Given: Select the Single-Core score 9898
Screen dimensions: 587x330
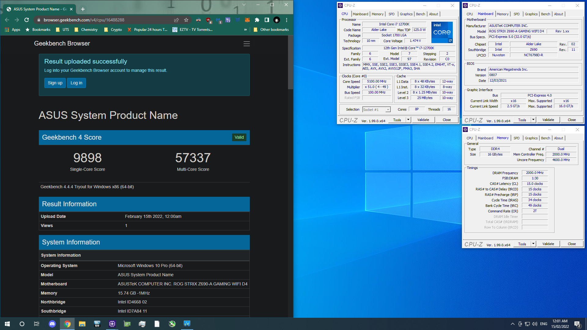Looking at the screenshot, I should point(87,158).
